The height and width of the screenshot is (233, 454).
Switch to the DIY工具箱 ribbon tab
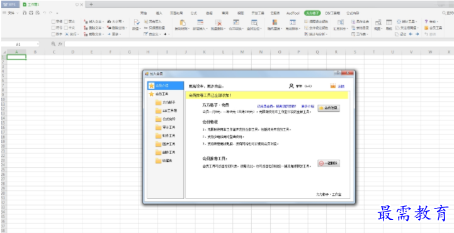pyautogui.click(x=332, y=13)
